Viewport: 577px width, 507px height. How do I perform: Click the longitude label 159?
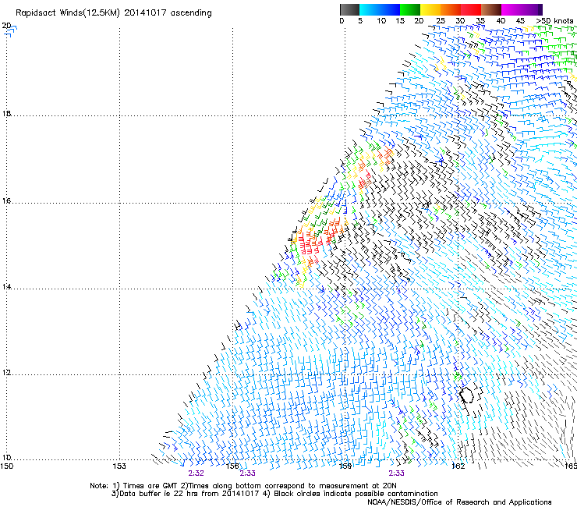pos(345,466)
